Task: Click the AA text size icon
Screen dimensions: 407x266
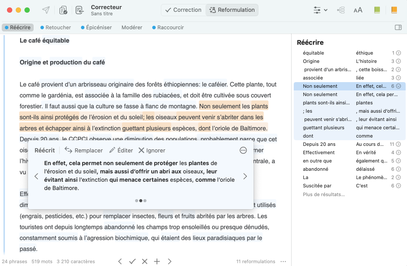Action: coord(358,10)
